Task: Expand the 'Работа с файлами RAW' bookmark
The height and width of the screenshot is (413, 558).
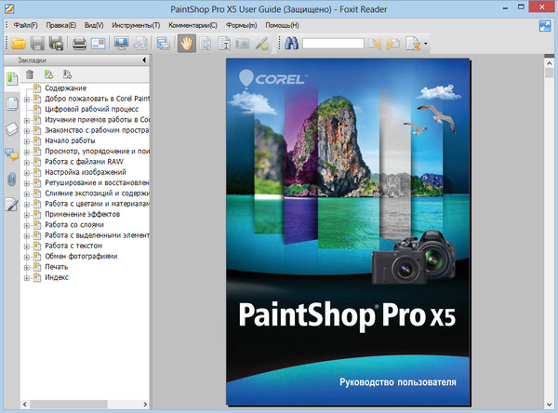Action: coord(27,162)
